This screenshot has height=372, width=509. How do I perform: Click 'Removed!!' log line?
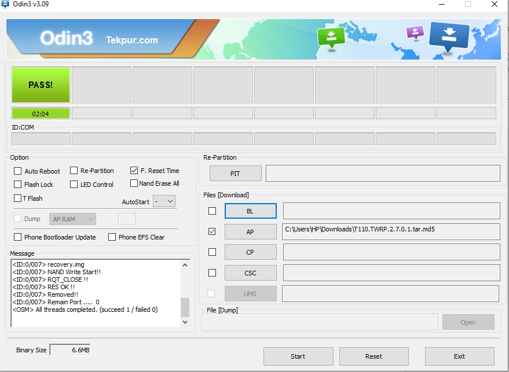tap(45, 294)
